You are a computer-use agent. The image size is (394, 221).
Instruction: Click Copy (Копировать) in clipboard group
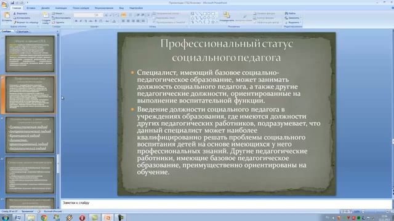(22, 18)
